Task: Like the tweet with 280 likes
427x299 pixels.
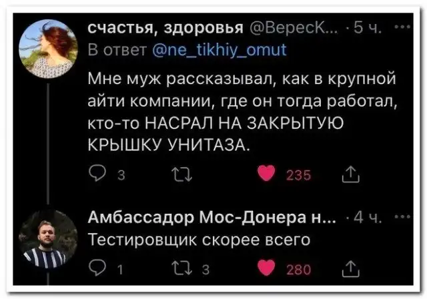Action: (271, 268)
